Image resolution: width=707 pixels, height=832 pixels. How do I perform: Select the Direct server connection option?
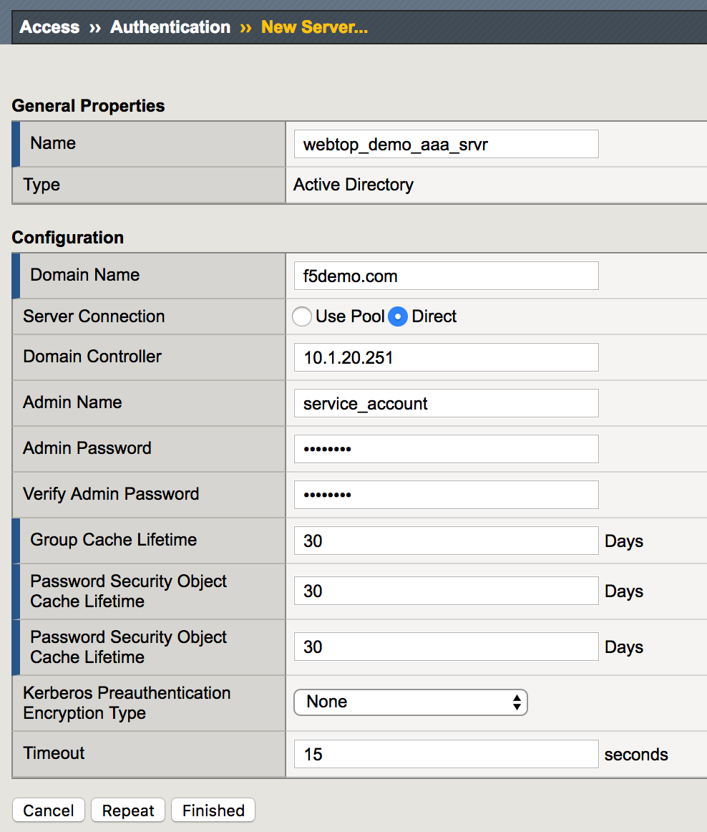(x=398, y=316)
